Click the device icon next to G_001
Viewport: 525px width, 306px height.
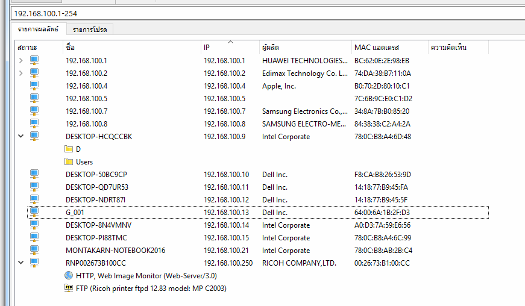[34, 212]
